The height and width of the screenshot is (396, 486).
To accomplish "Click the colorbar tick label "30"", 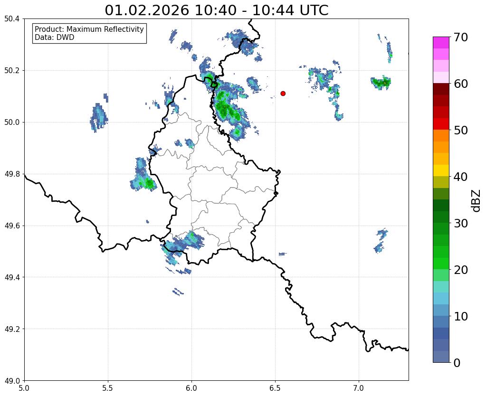I will 461,223.
